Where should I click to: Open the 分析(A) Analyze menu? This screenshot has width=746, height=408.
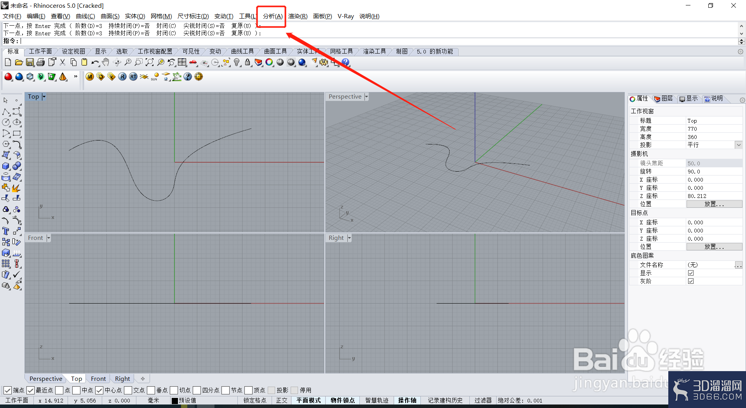(273, 16)
